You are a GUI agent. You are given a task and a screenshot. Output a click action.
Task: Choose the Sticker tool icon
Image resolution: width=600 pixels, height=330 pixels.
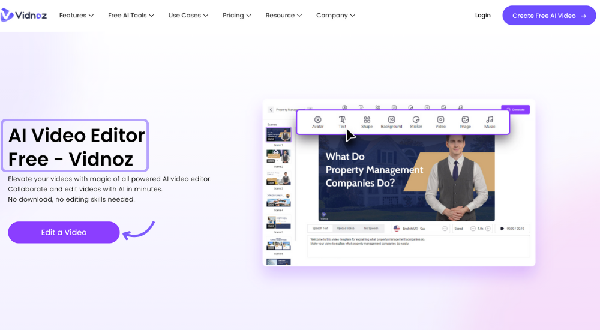416,120
